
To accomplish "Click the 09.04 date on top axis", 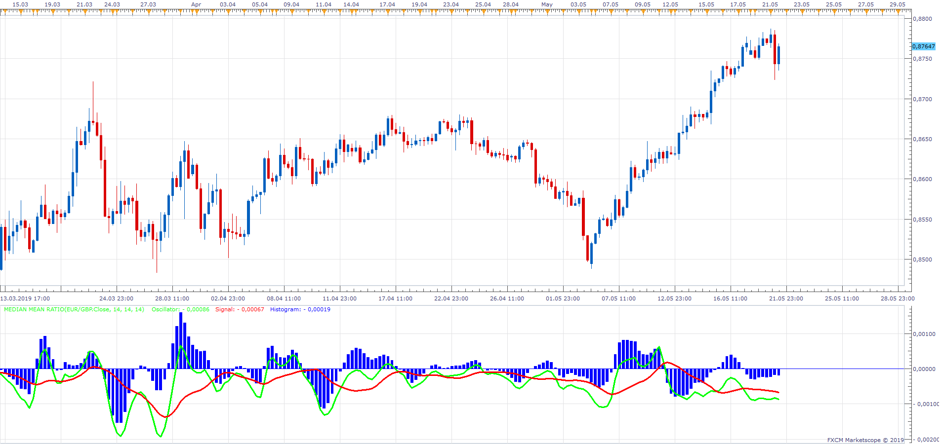I will click(x=291, y=4).
